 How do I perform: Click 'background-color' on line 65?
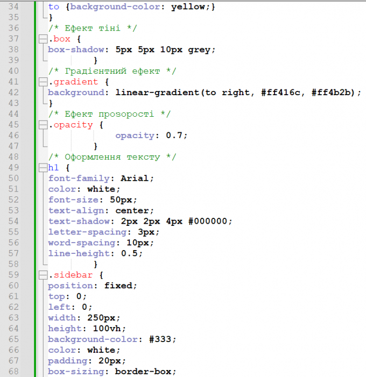pyautogui.click(x=93, y=339)
